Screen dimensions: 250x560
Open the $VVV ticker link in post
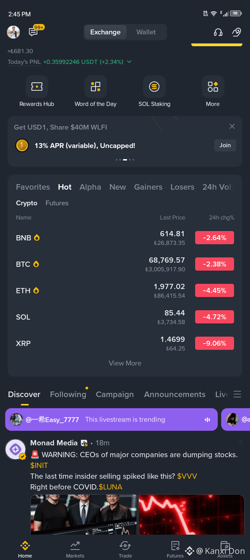(187, 476)
